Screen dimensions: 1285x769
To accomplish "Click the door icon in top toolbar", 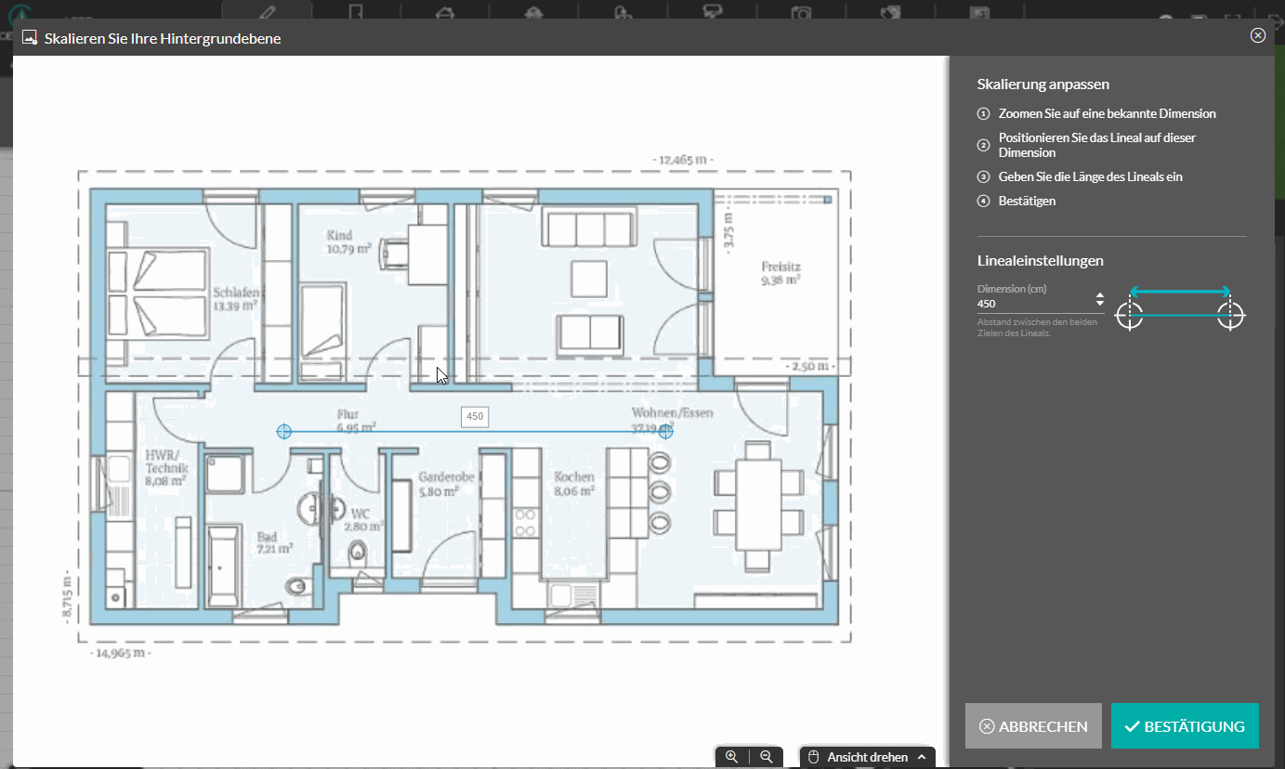I will (356, 12).
